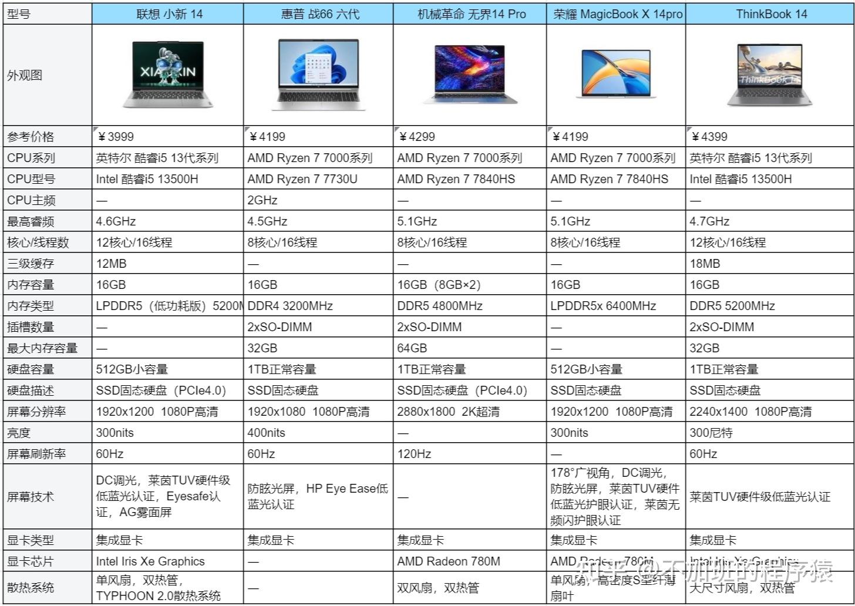Click the 64GB max memory cell
855x606 pixels.
point(470,348)
